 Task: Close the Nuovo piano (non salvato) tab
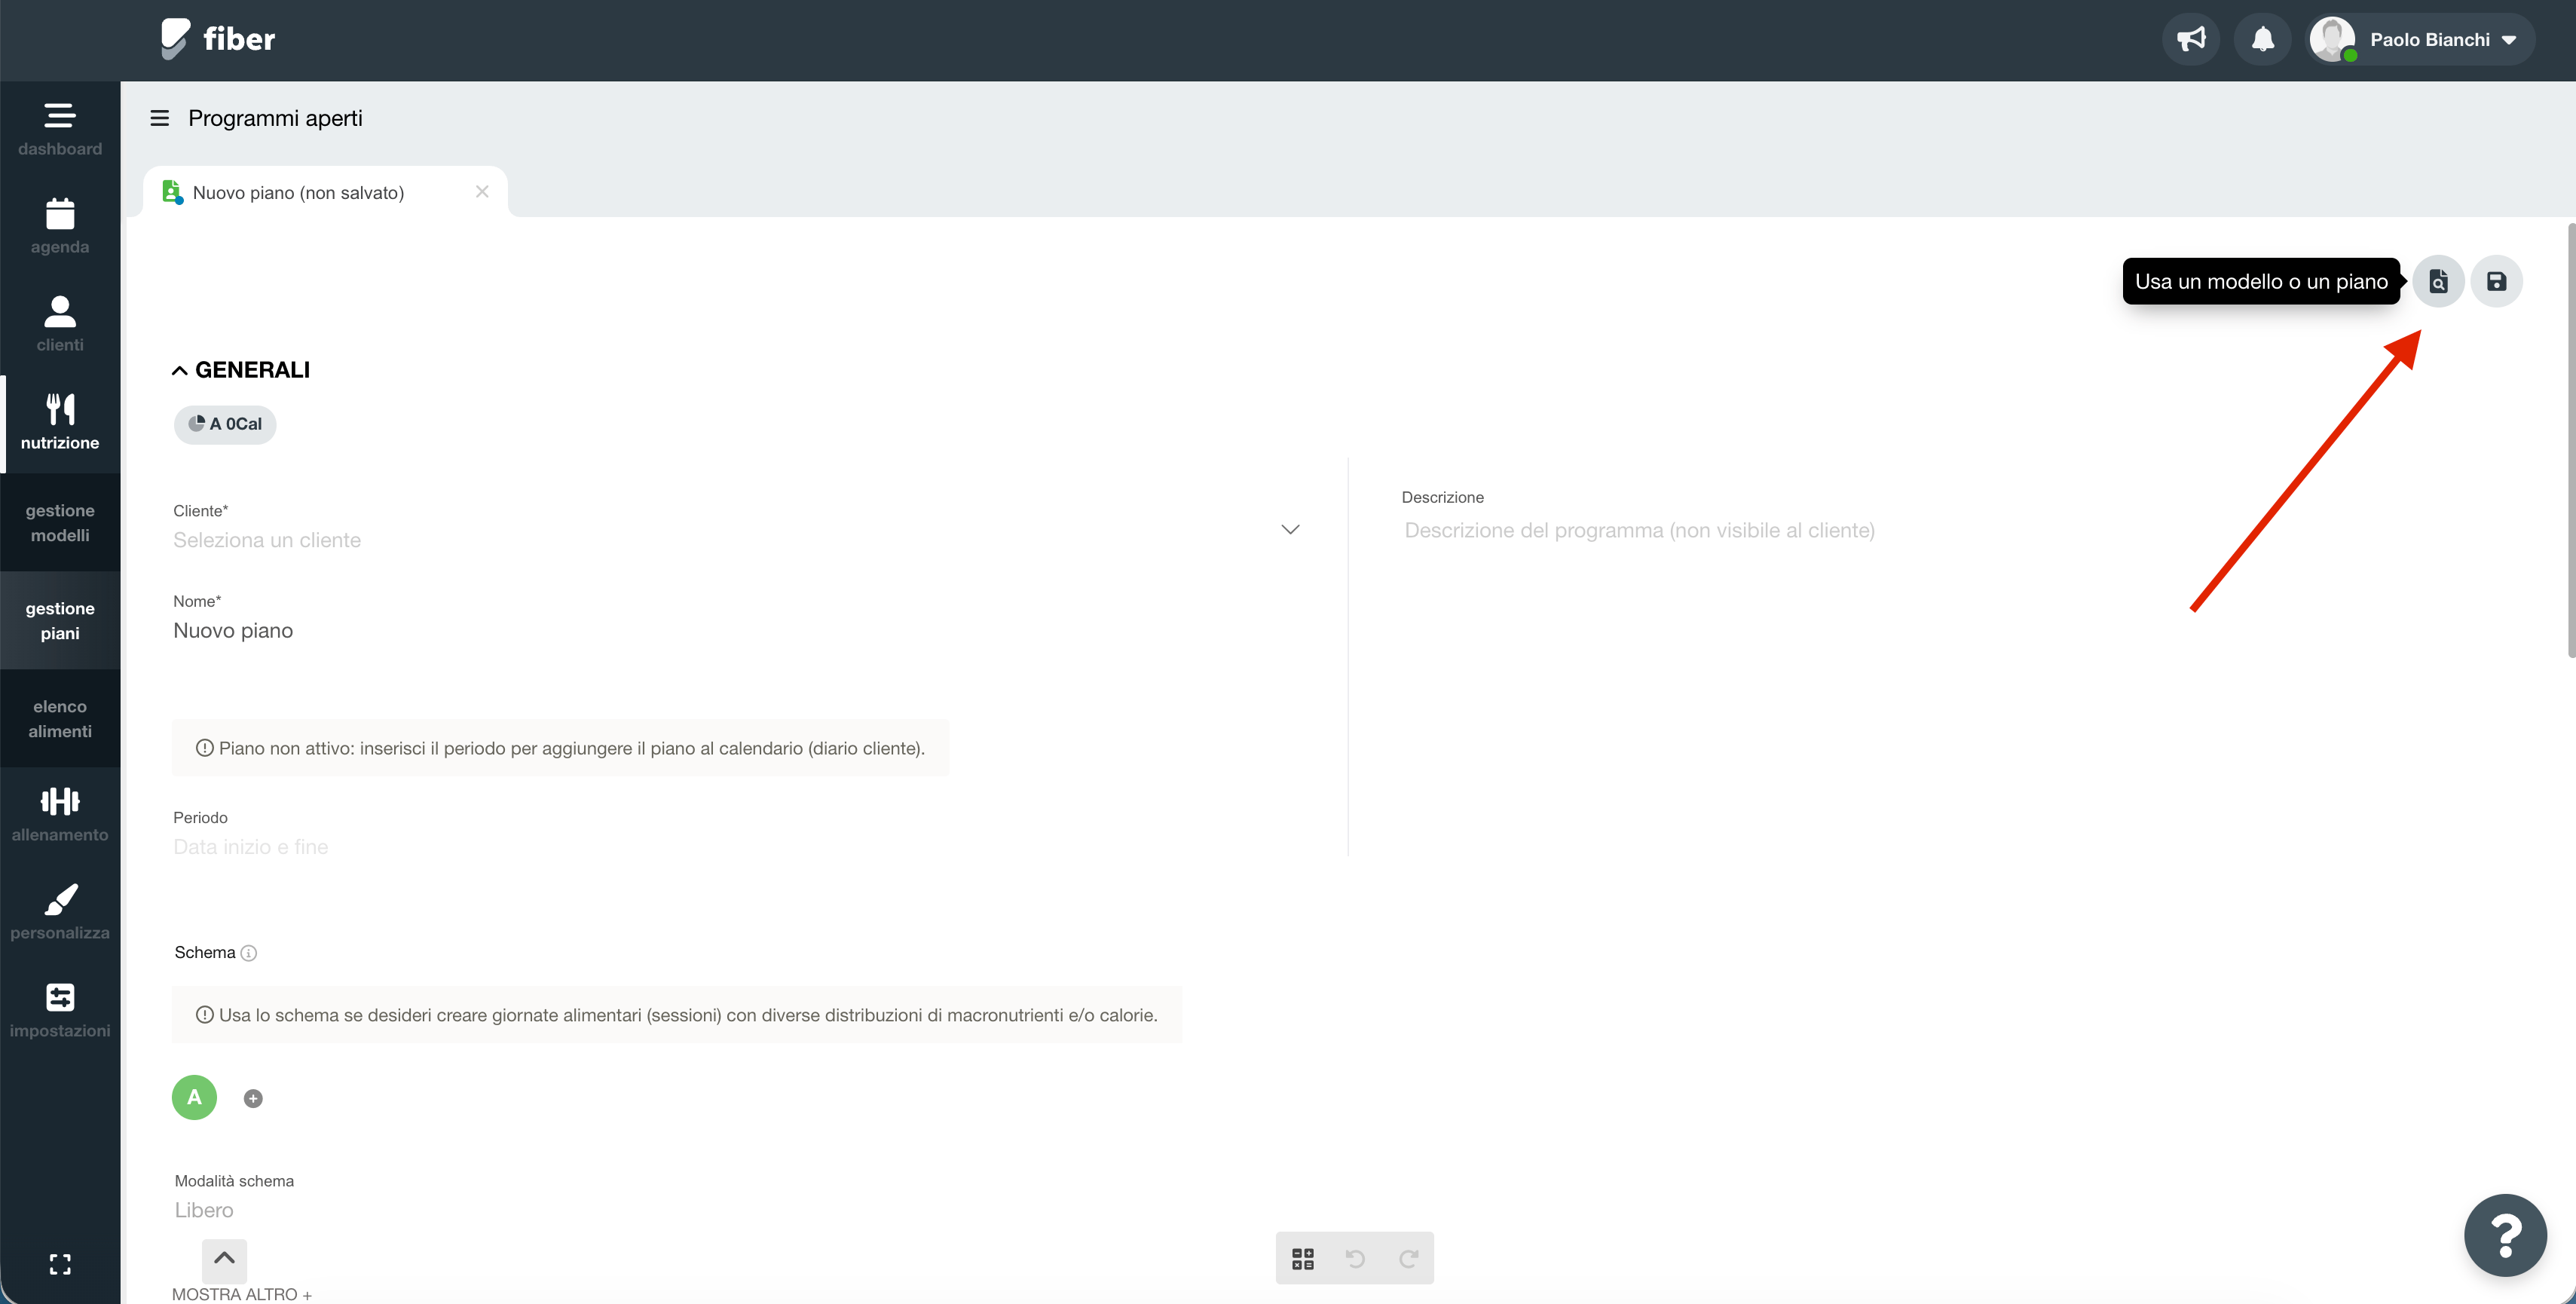point(482,191)
